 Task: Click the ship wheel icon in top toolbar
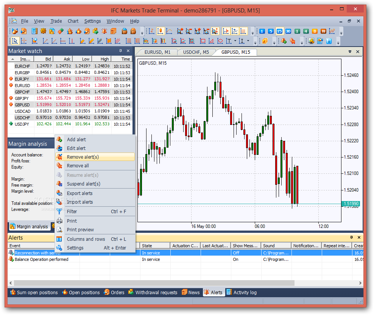coord(43,31)
